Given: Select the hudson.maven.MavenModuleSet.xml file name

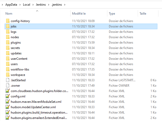Looking at the screenshot, I should pos(36,102).
